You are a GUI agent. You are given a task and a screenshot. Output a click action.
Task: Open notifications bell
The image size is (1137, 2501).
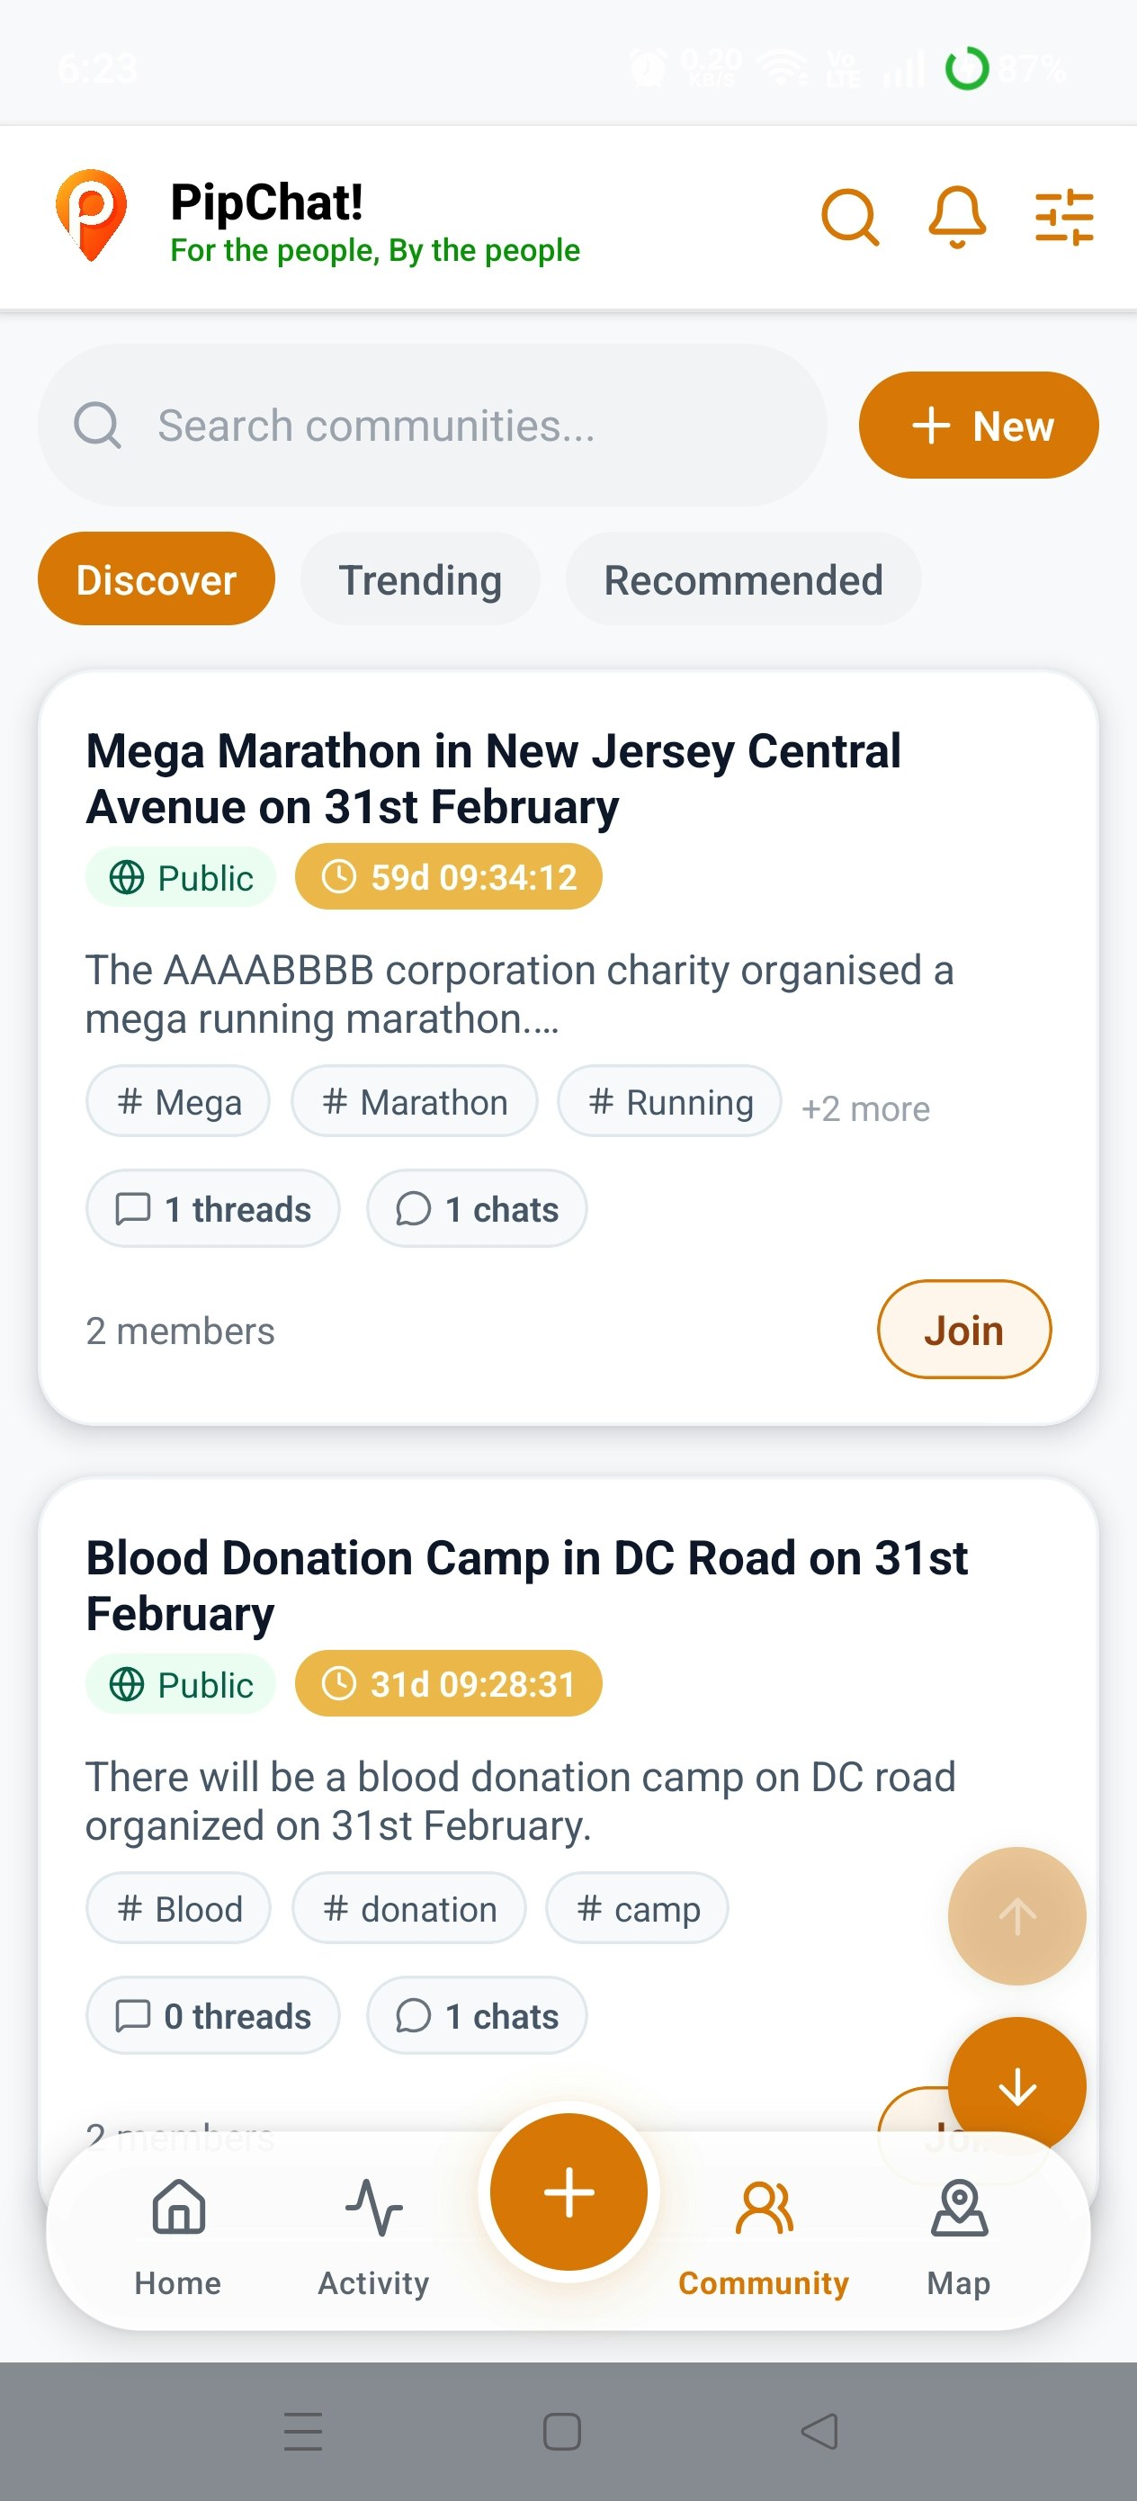956,217
